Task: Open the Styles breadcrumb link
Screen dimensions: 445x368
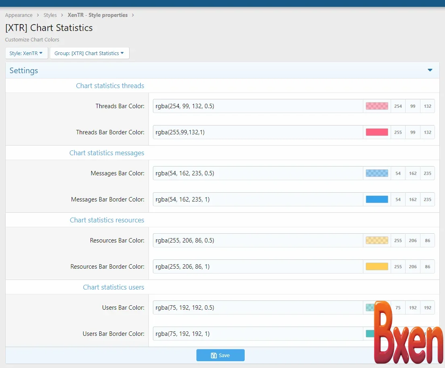Action: (50, 15)
